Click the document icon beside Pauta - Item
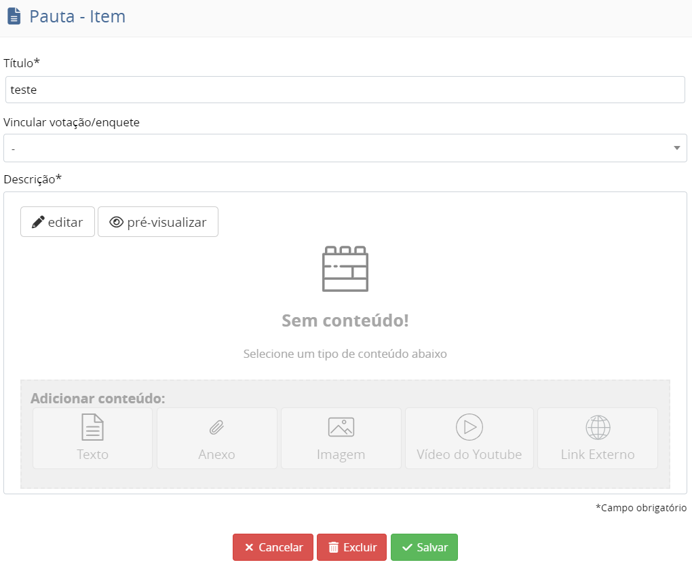 tap(14, 16)
